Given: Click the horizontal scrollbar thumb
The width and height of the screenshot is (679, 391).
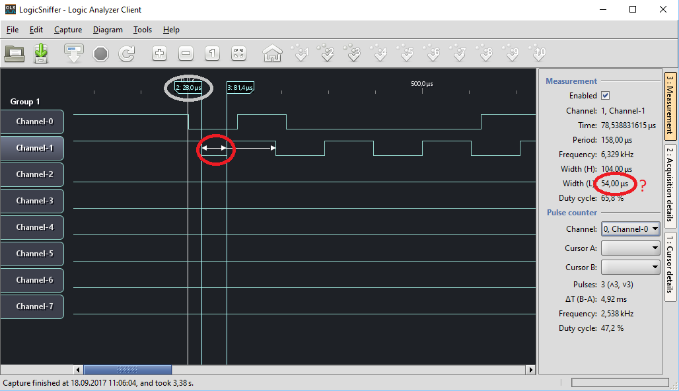Looking at the screenshot, I should [x=127, y=370].
